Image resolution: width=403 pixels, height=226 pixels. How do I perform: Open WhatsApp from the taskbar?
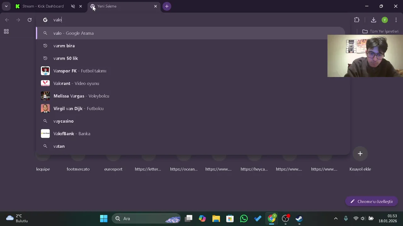pyautogui.click(x=244, y=218)
